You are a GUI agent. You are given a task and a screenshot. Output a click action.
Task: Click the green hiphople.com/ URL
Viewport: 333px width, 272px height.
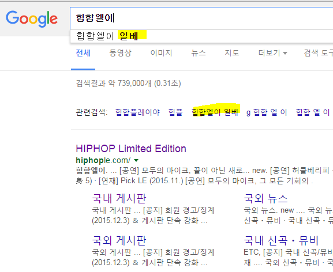tap(103, 160)
